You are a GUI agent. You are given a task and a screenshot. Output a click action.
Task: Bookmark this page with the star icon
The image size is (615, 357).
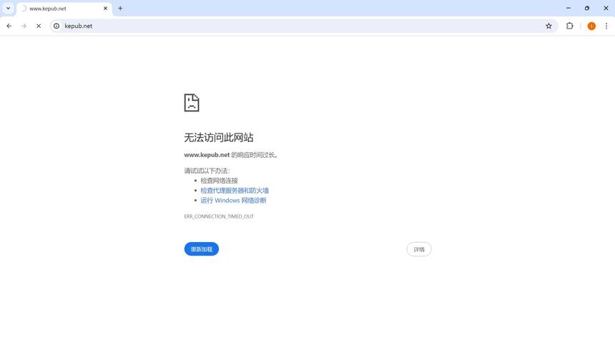(x=548, y=26)
